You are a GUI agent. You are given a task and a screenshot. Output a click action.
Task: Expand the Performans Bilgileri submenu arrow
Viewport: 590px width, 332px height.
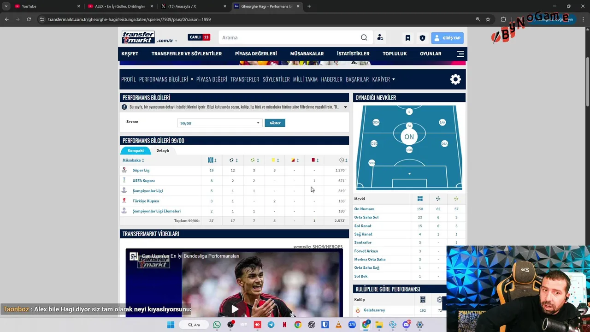coord(192,79)
